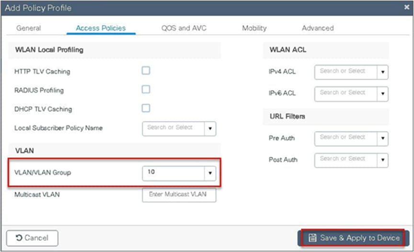The width and height of the screenshot is (414, 252).
Task: Go to the Mobility tab
Action: pyautogui.click(x=254, y=28)
